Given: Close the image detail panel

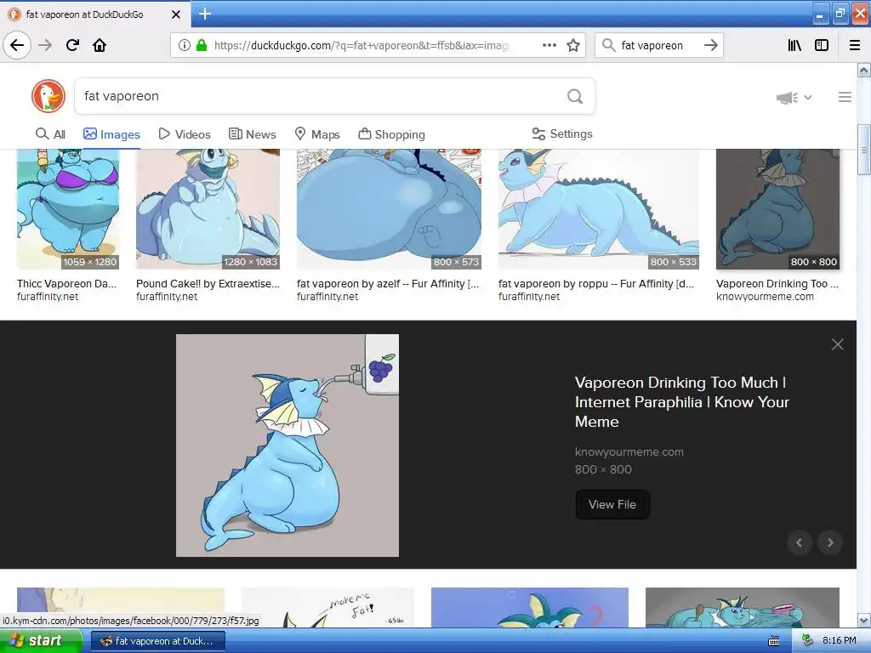Looking at the screenshot, I should click(837, 344).
